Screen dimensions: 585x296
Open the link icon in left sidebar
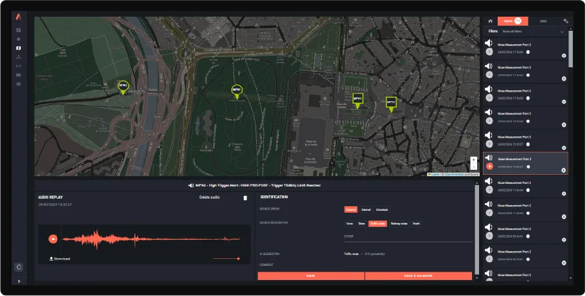19,66
